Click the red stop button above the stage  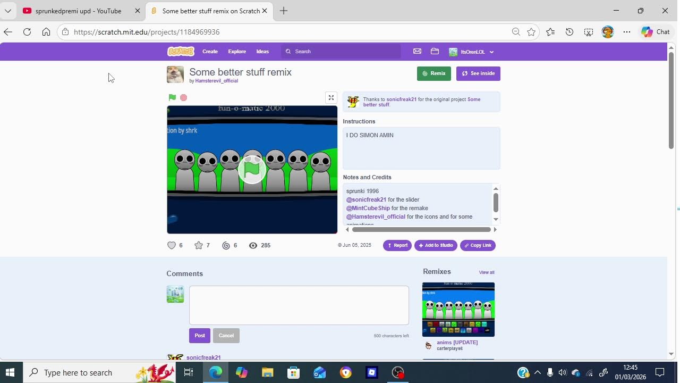(x=184, y=97)
